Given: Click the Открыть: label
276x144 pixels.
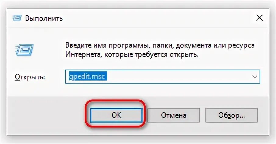Looking at the screenshot, I should pyautogui.click(x=30, y=77).
